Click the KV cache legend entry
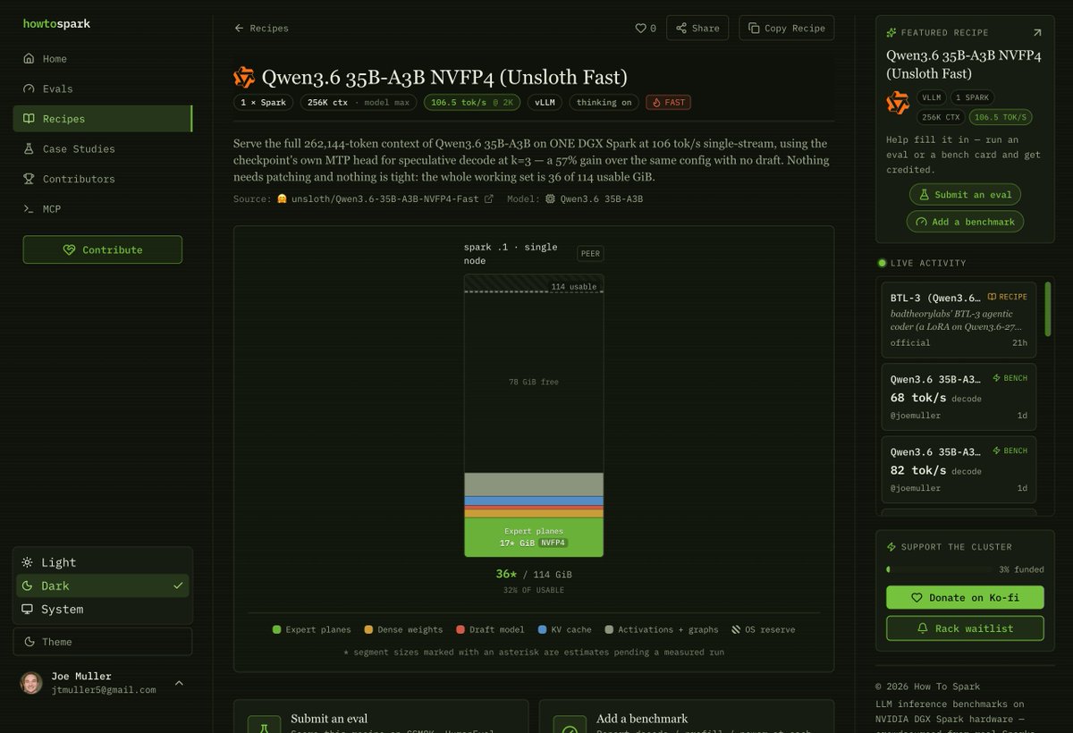The image size is (1073, 733). (564, 629)
